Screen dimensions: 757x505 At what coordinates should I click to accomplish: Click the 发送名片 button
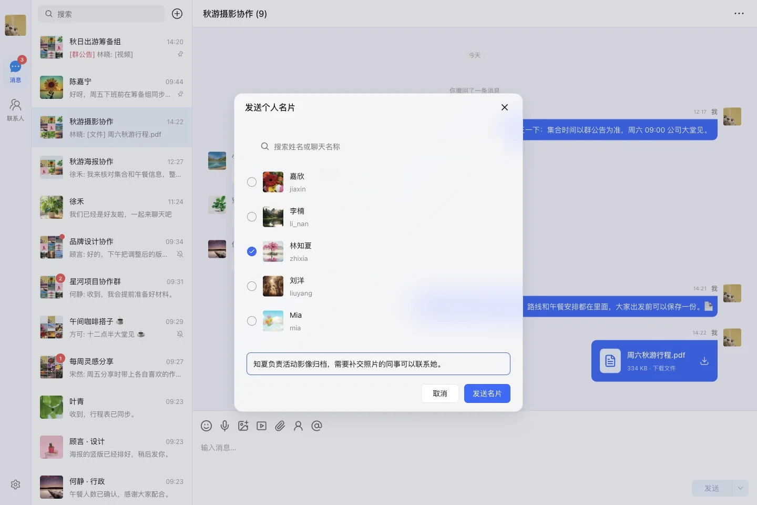click(x=487, y=393)
